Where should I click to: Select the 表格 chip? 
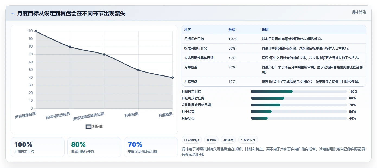pyautogui.click(x=211, y=140)
